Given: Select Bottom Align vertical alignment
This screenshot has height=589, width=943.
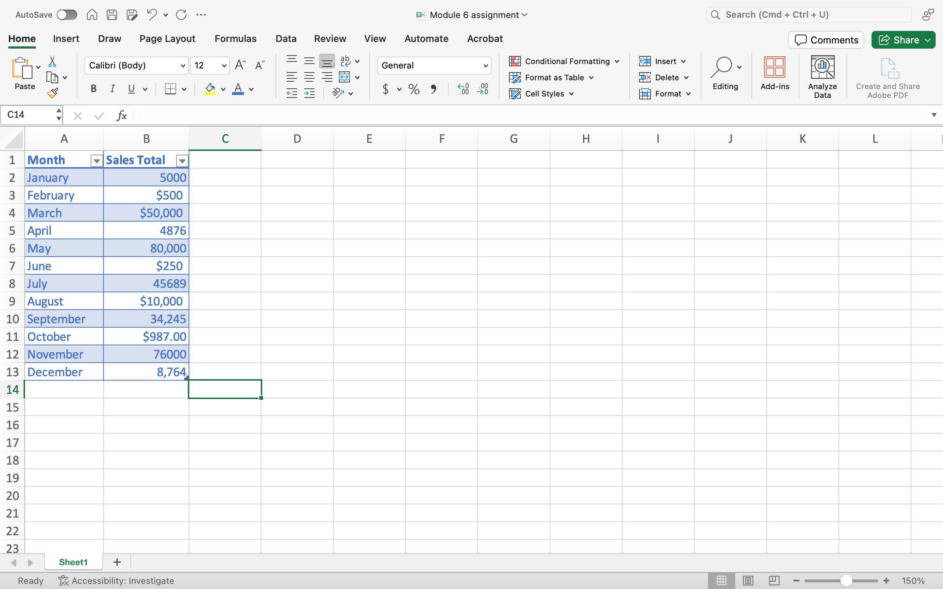Looking at the screenshot, I should click(327, 61).
